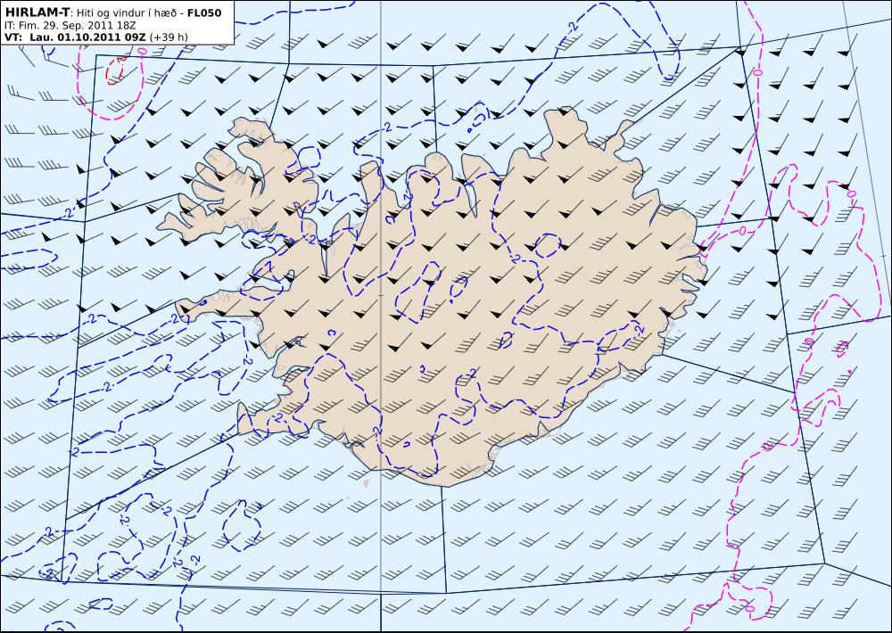Click the HIRLAM-T model title

37,12
